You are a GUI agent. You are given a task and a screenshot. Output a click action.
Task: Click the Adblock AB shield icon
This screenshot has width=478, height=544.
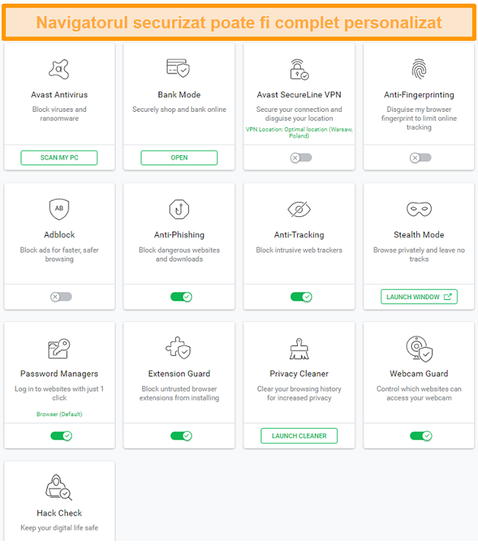pyautogui.click(x=59, y=209)
